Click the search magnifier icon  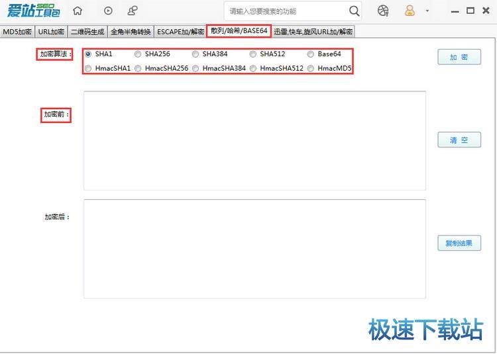point(354,11)
